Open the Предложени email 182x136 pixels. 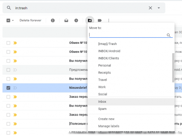click(78, 70)
